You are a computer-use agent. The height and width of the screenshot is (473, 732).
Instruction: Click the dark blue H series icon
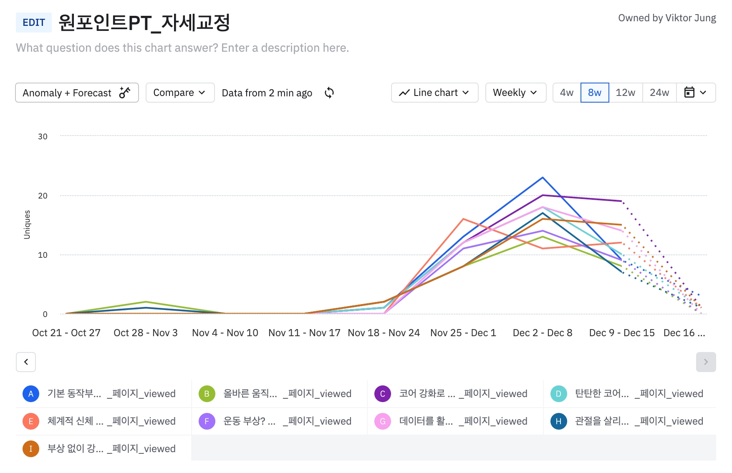click(x=558, y=421)
